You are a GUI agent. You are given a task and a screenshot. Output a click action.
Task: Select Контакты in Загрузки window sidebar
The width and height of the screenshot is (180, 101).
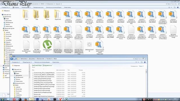pyautogui.click(x=8, y=48)
